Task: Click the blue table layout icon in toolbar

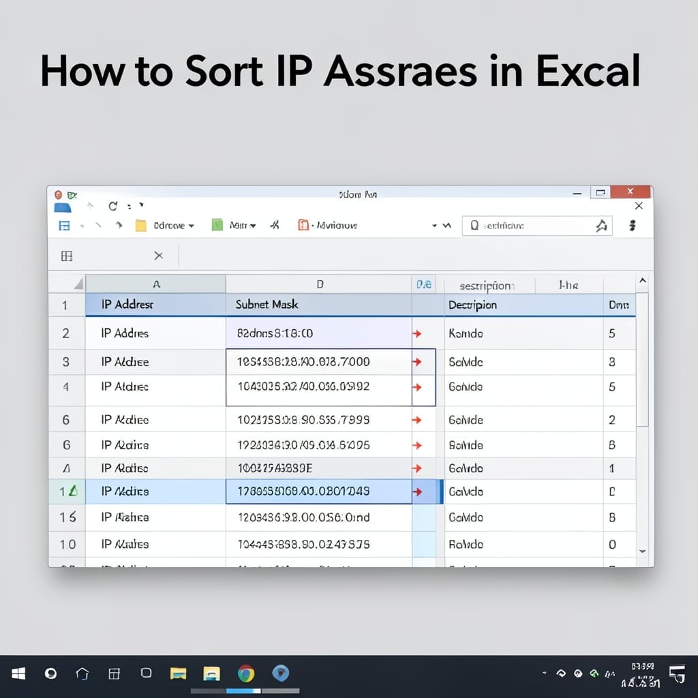Action: coord(65,226)
